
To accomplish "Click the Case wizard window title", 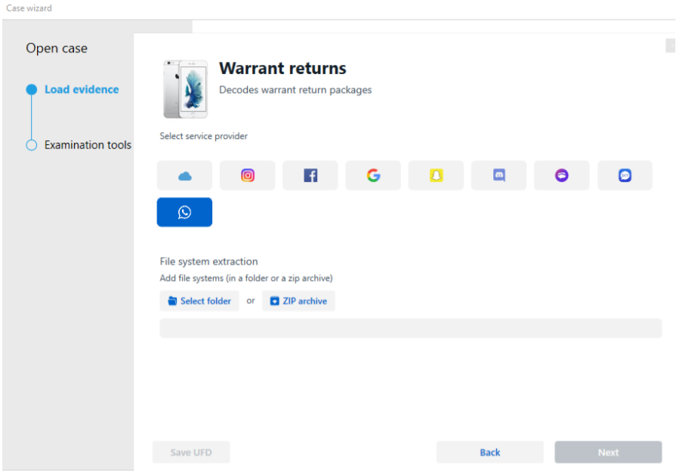I will point(29,8).
